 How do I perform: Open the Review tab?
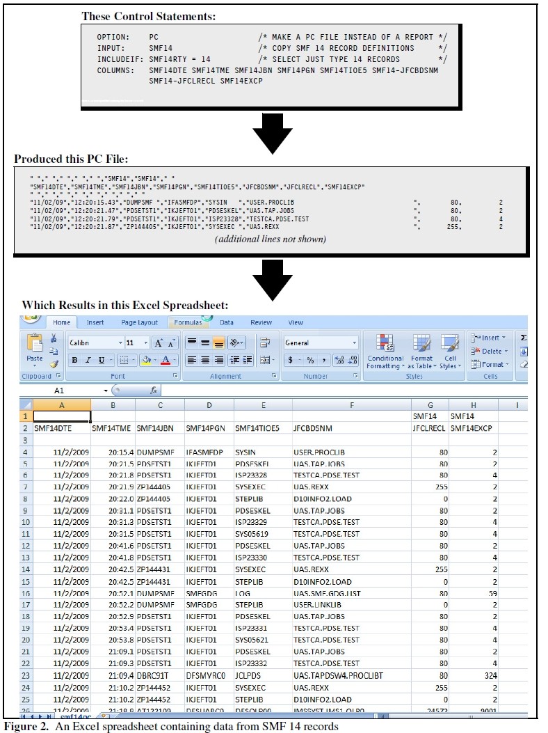[x=261, y=322]
